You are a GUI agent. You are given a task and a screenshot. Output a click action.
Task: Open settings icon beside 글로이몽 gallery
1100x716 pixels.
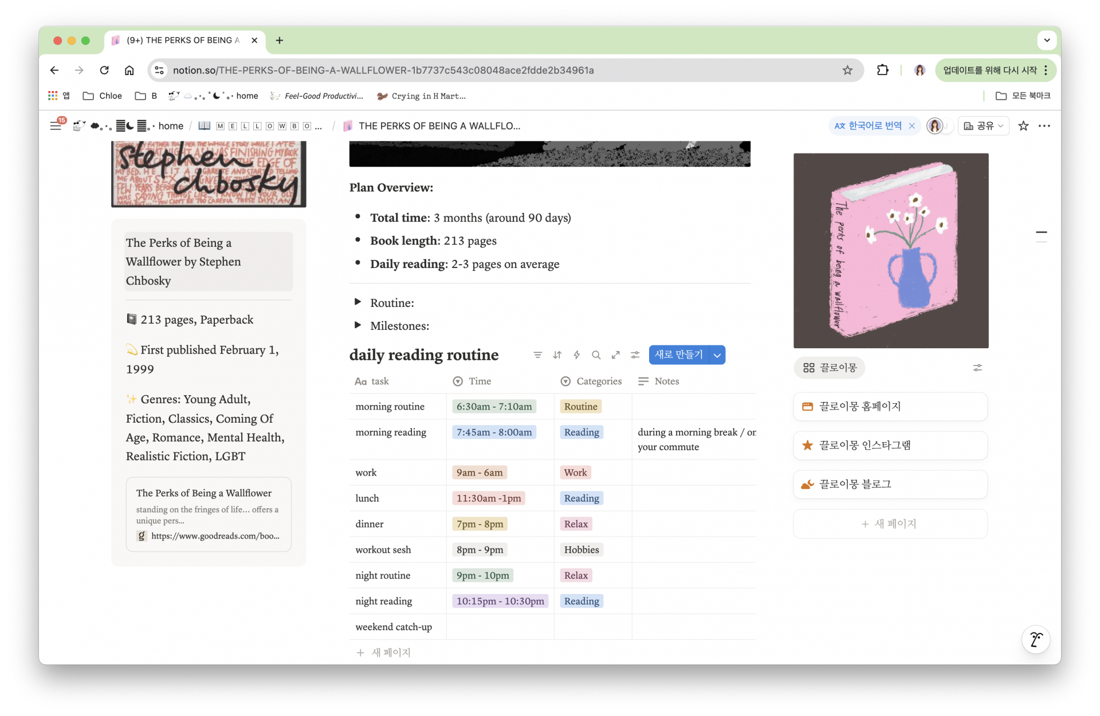pyautogui.click(x=977, y=368)
